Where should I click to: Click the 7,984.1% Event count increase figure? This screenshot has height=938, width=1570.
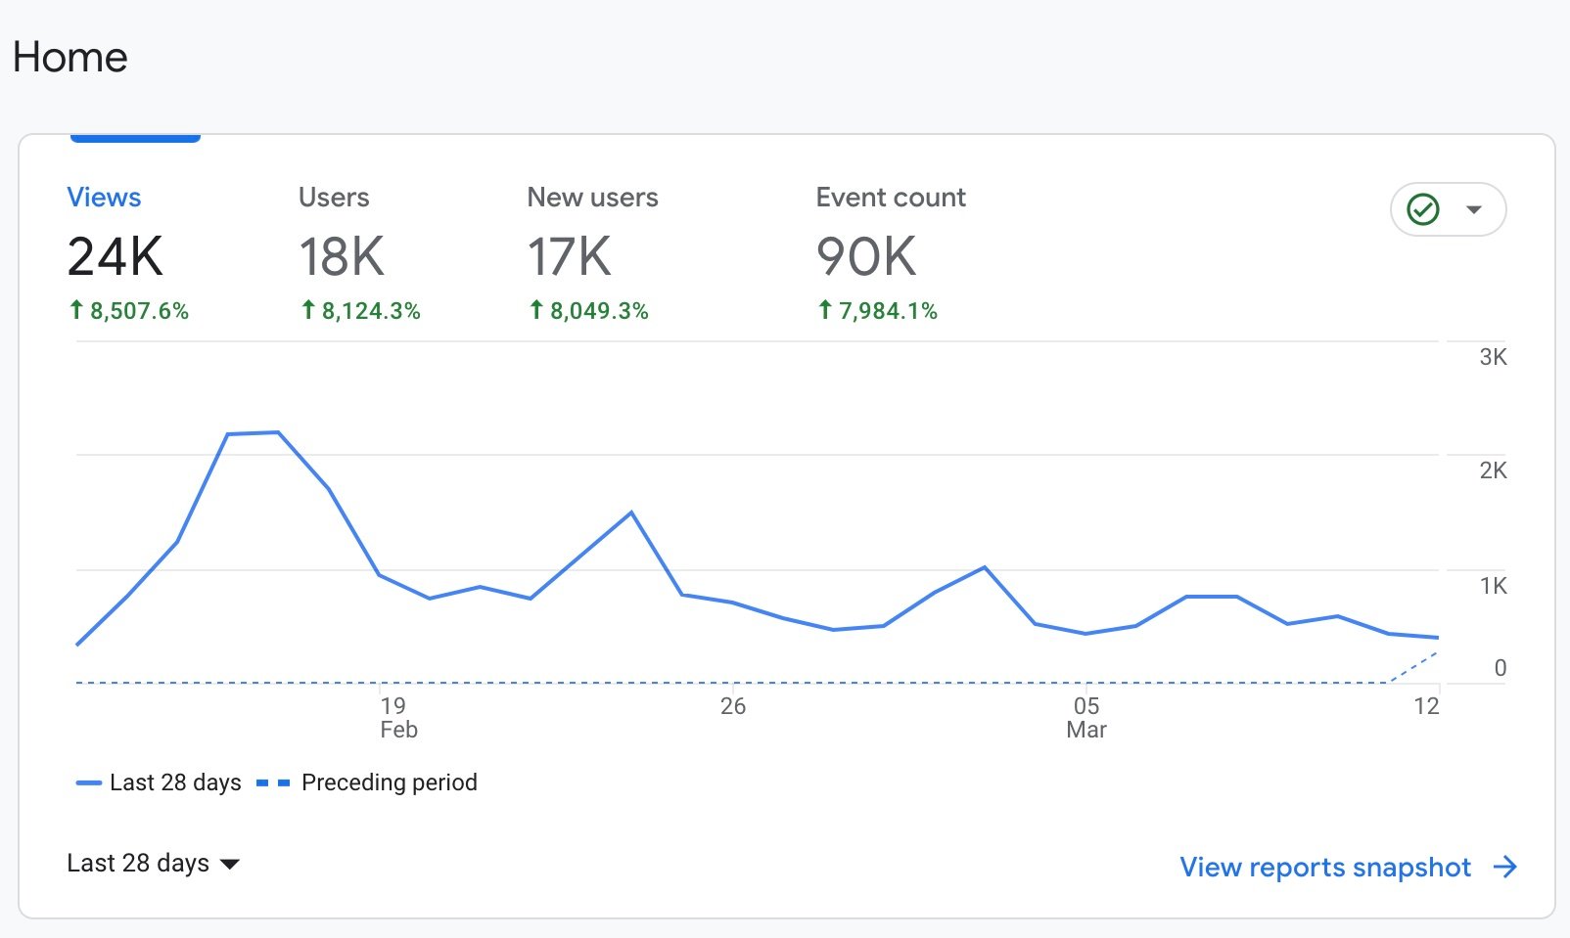point(877,311)
